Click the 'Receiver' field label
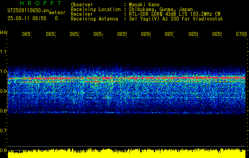 (x=82, y=14)
